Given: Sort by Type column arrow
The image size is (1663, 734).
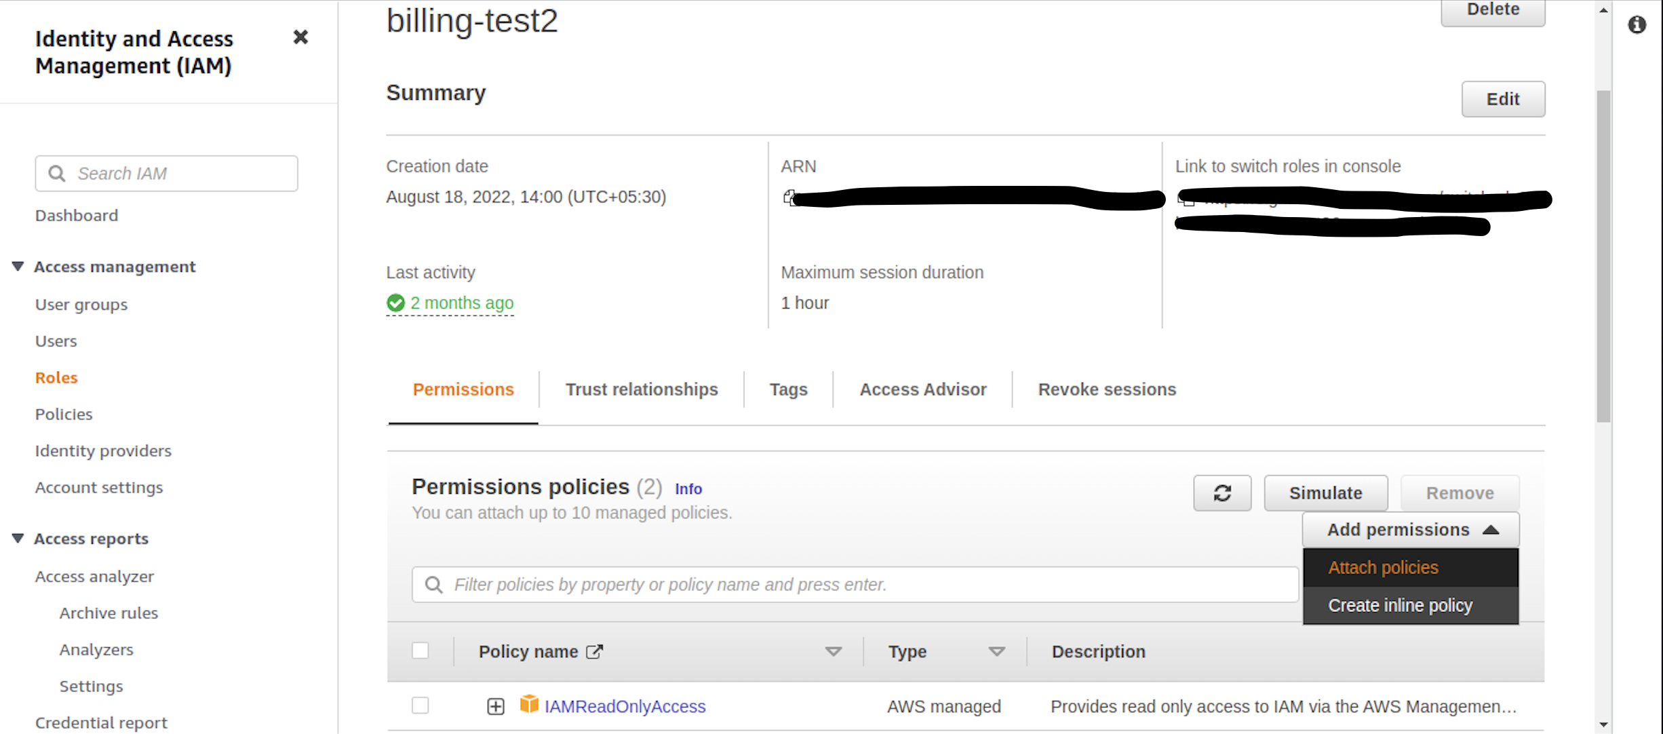Looking at the screenshot, I should [996, 652].
